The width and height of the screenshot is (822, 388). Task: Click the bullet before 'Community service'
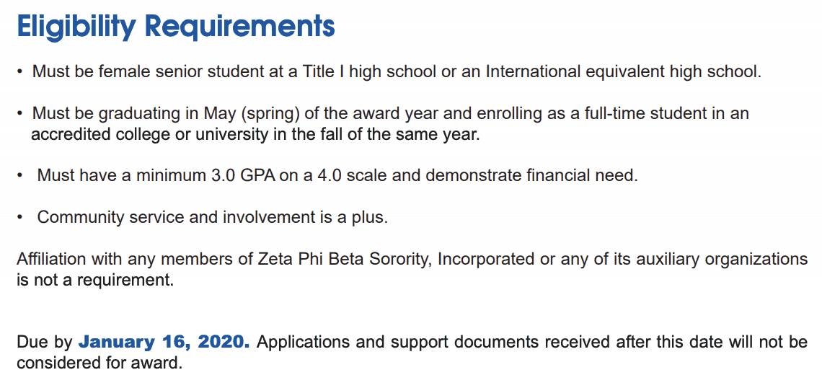tap(19, 218)
